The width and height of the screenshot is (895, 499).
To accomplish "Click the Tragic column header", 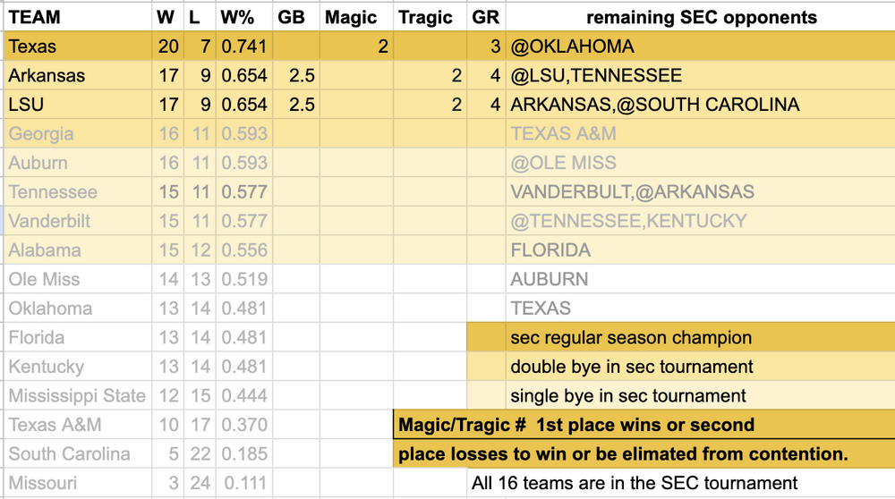I will pyautogui.click(x=430, y=17).
